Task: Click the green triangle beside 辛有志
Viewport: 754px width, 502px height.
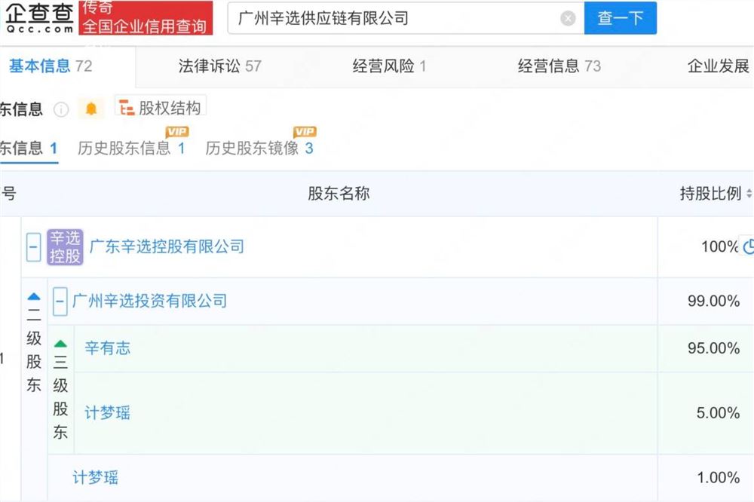Action: click(x=59, y=343)
